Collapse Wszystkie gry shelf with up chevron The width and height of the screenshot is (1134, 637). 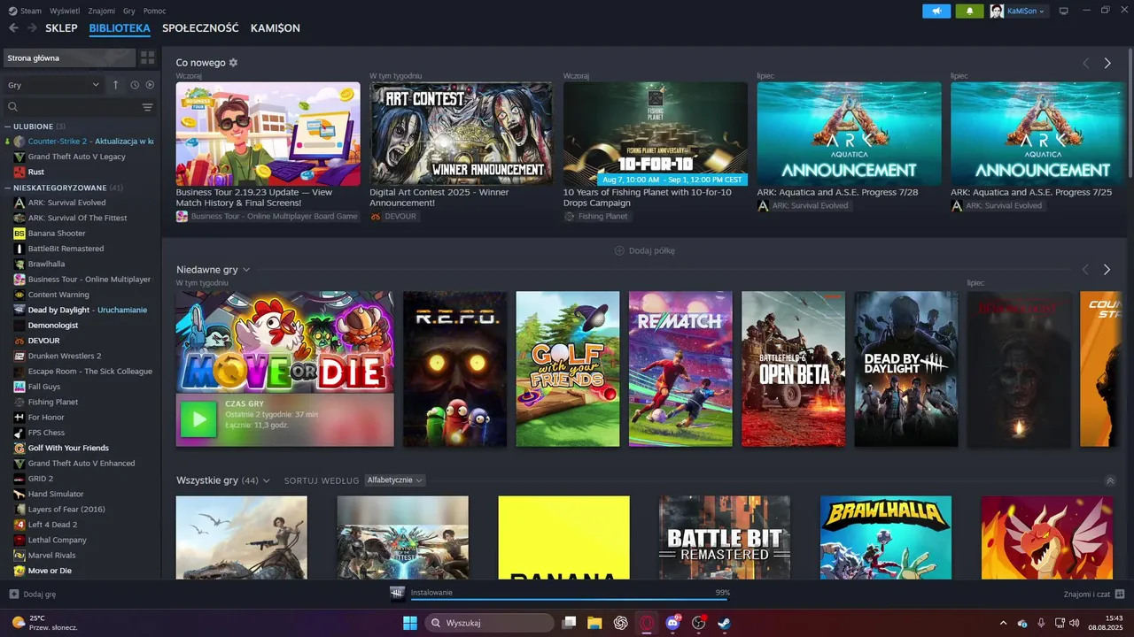coord(1110,480)
